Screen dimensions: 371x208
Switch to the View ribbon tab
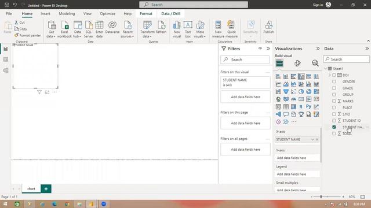pos(88,14)
